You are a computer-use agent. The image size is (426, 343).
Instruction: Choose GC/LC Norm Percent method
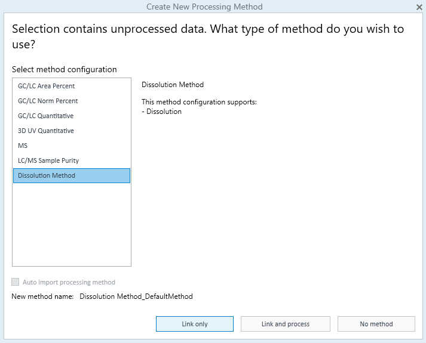pyautogui.click(x=48, y=101)
